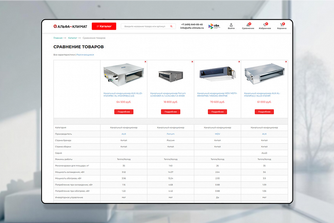Open the AUX ALLD-H12/4R1B (v2) product title link

(123, 94)
